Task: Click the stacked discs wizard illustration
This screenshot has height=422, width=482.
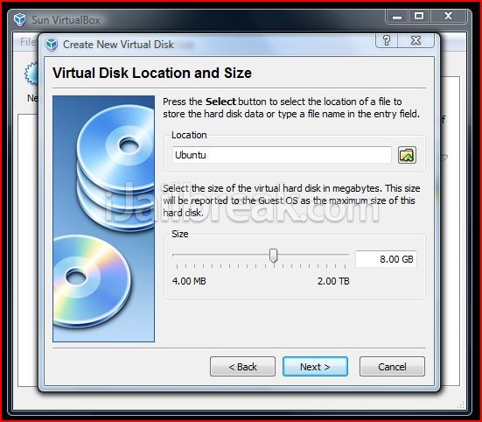Action: coord(103,219)
